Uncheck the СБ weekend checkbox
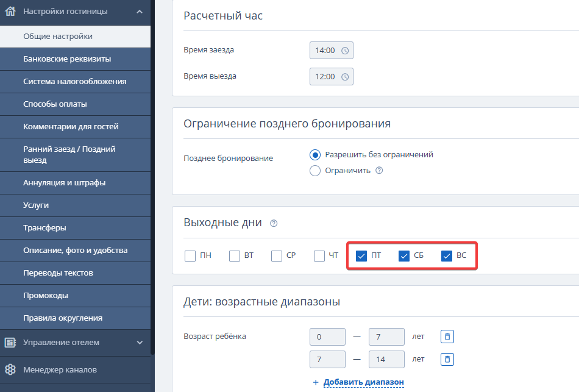 point(403,256)
